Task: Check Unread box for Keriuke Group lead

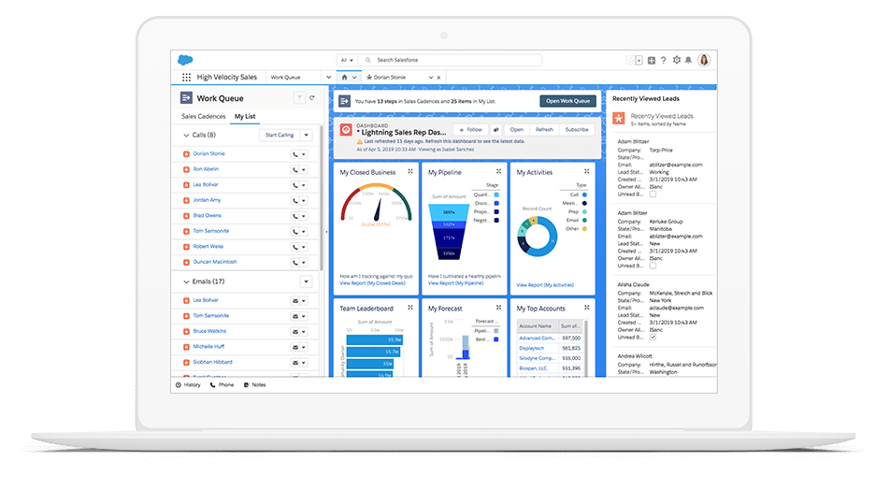Action: tap(653, 266)
